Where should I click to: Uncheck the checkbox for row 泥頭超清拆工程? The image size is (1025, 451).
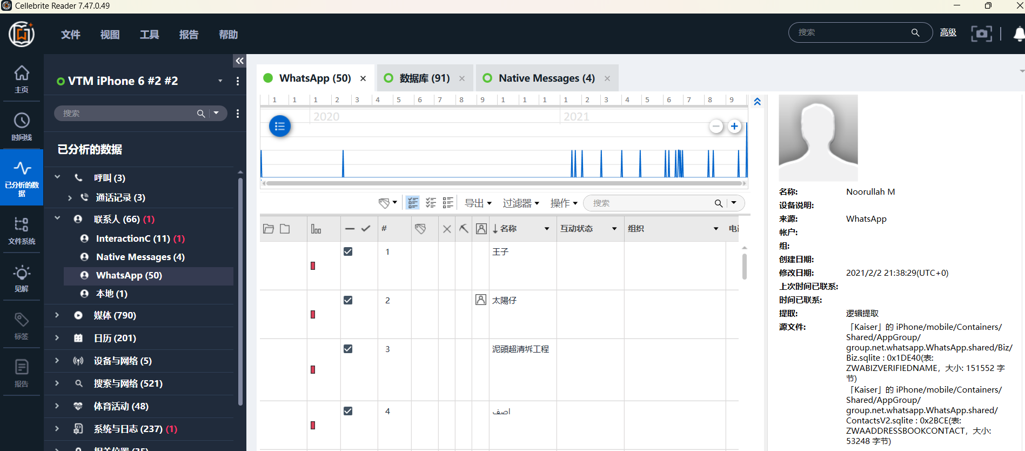click(348, 349)
